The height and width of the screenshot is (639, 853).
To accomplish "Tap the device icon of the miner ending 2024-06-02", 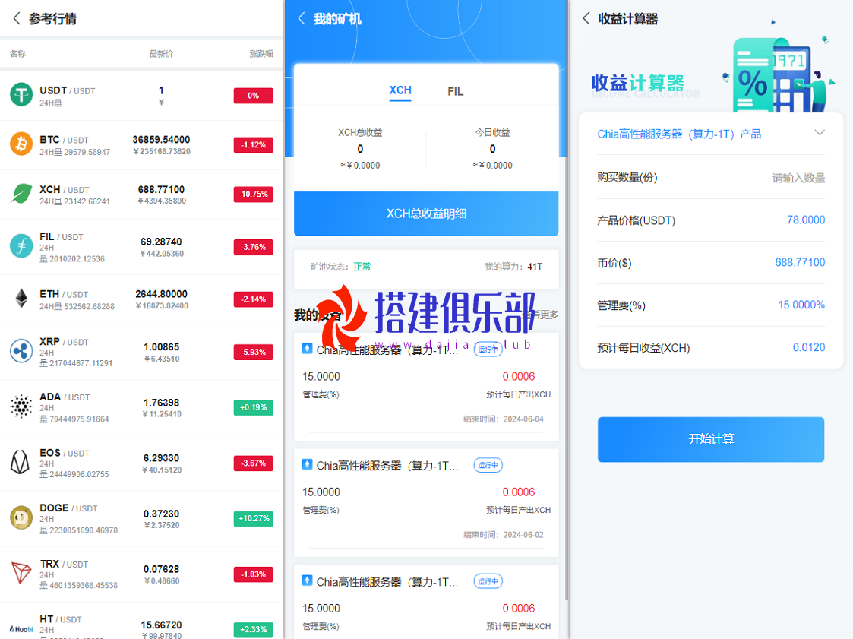I will click(x=308, y=464).
